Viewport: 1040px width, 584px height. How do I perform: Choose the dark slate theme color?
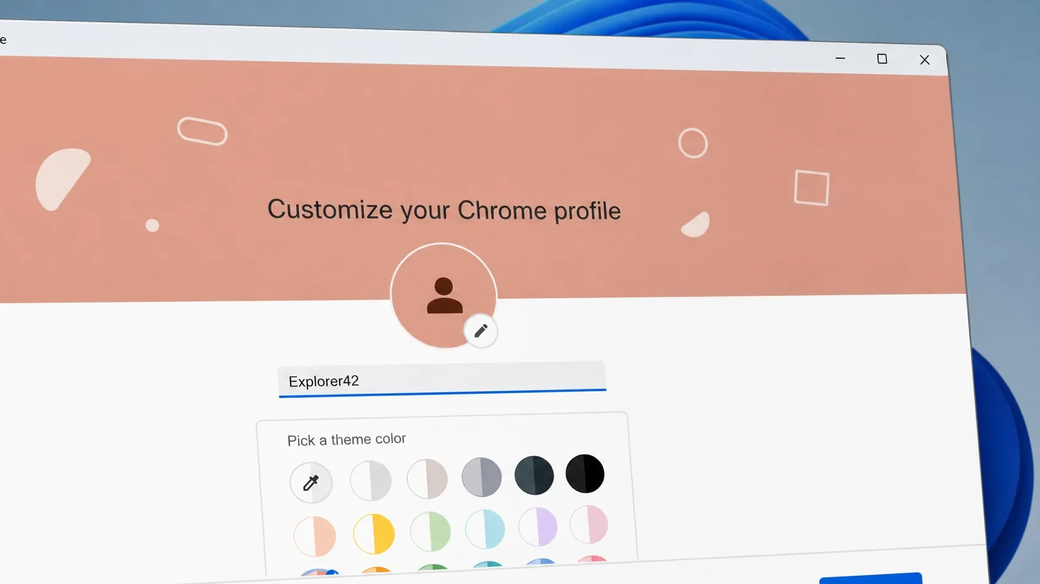click(534, 475)
